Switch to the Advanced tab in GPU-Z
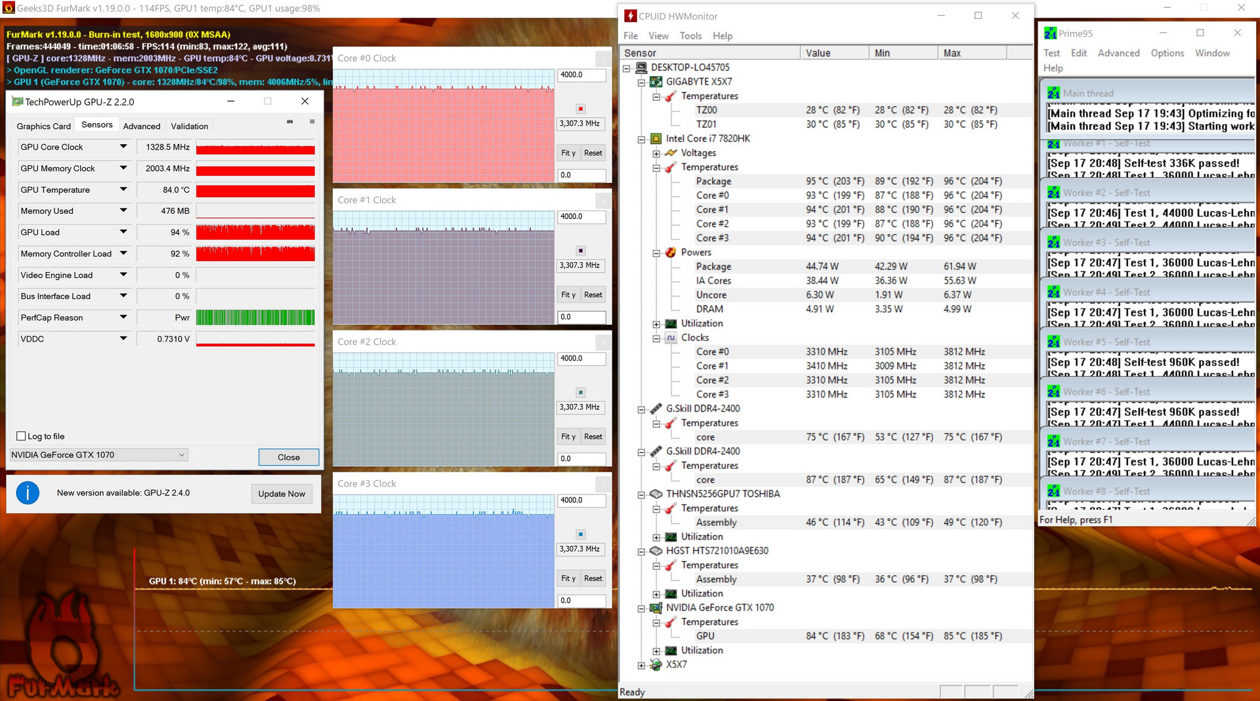 [142, 126]
